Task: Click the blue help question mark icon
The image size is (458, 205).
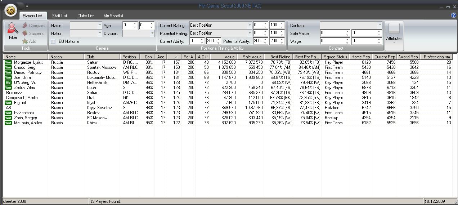Action: (453, 15)
